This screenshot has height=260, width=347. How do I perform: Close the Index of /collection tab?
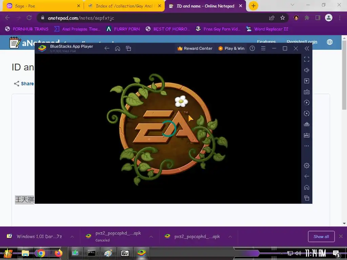click(160, 6)
